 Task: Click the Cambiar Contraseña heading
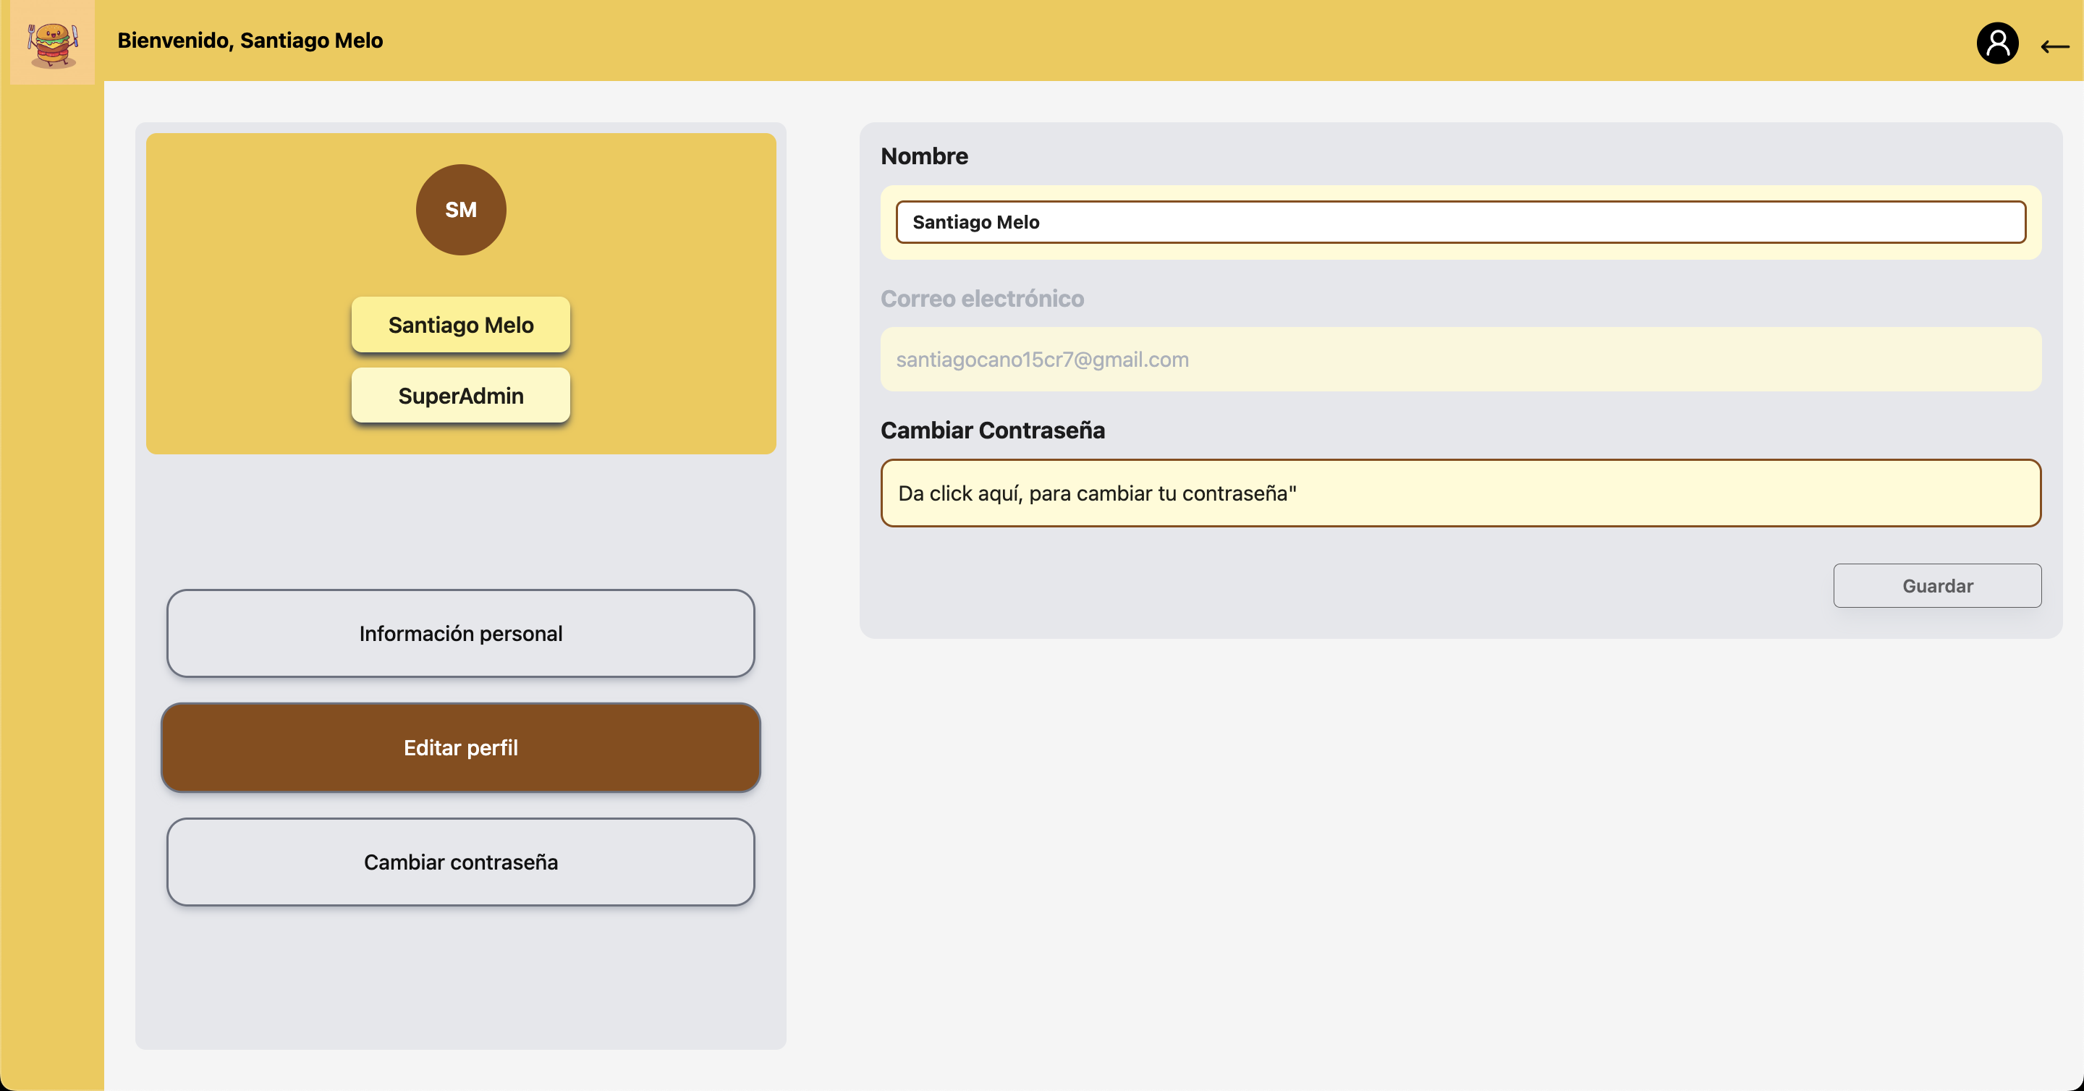click(992, 430)
